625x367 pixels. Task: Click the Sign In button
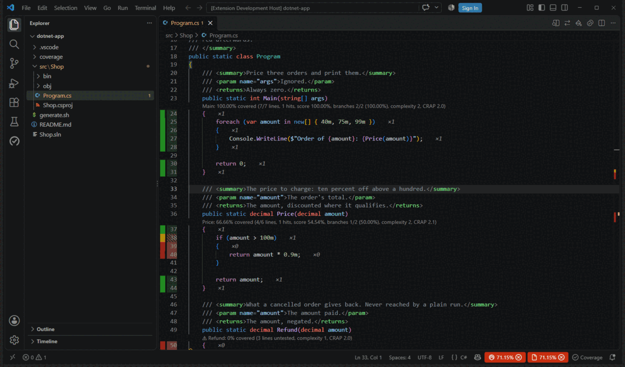click(x=470, y=8)
